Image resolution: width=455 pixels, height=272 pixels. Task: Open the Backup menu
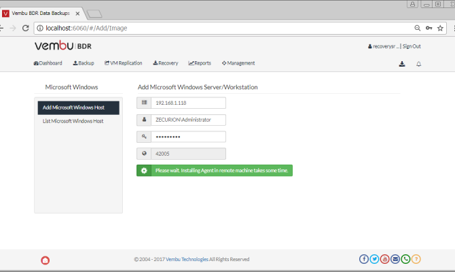[x=84, y=63]
